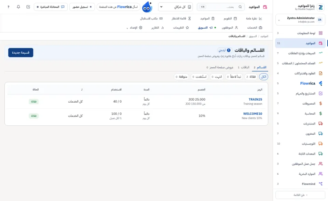Open الموارد البشرية module
This screenshot has height=201, width=328.
300,174
